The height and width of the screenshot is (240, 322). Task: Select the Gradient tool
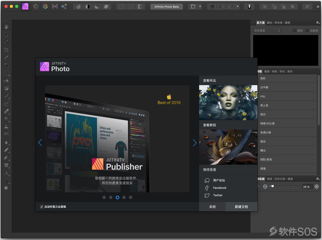click(6, 88)
